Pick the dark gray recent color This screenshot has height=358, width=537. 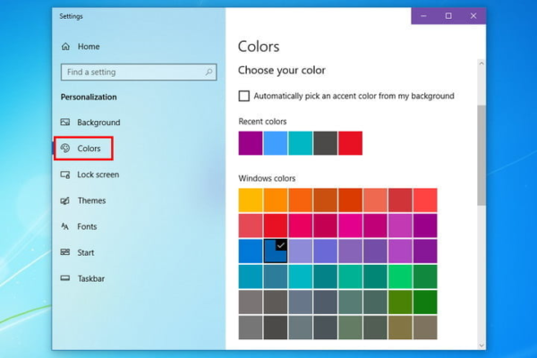326,143
